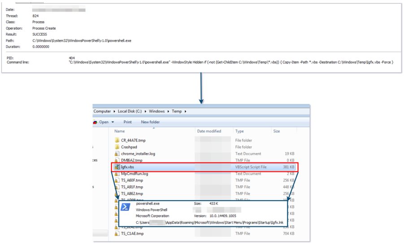This screenshot has height=245, width=404.
Task: Click the chrome_installer.log file icon
Action: coord(117,154)
